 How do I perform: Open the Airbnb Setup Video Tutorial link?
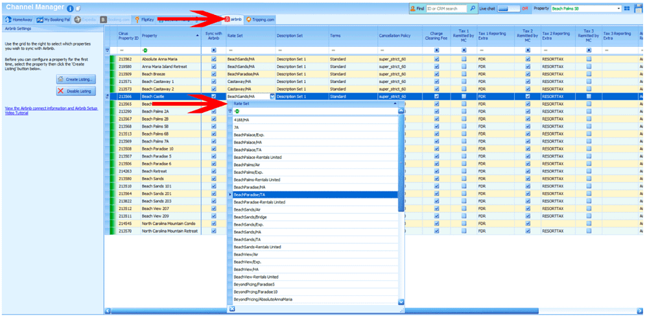tap(51, 111)
